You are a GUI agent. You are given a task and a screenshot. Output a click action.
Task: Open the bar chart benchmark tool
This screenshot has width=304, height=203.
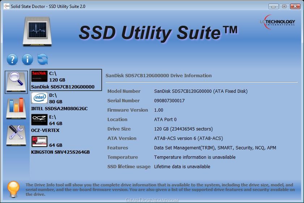click(x=16, y=108)
